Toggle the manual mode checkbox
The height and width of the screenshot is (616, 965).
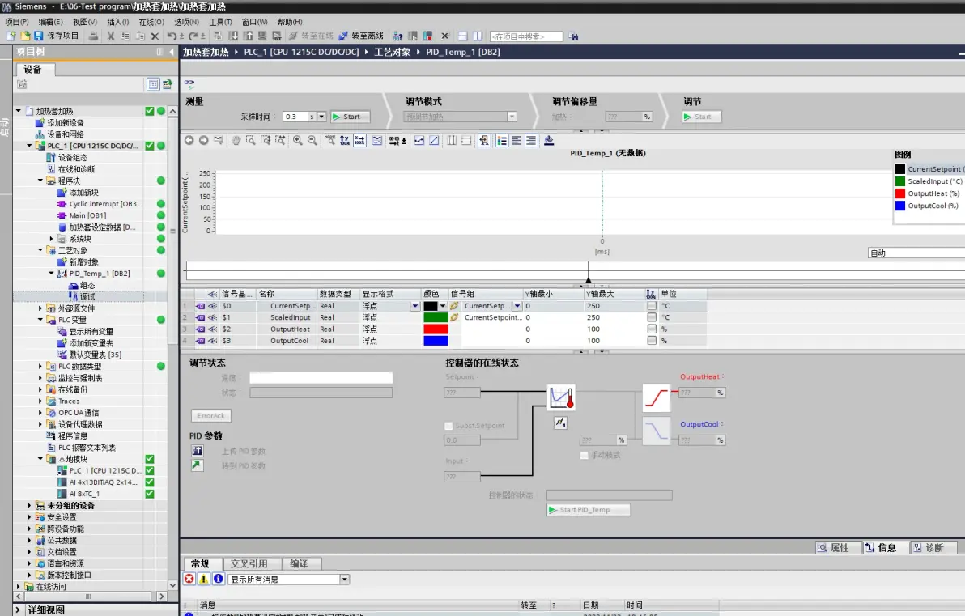[x=584, y=456]
